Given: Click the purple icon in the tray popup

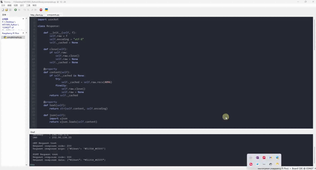Looking at the screenshot, I should 257,157.
